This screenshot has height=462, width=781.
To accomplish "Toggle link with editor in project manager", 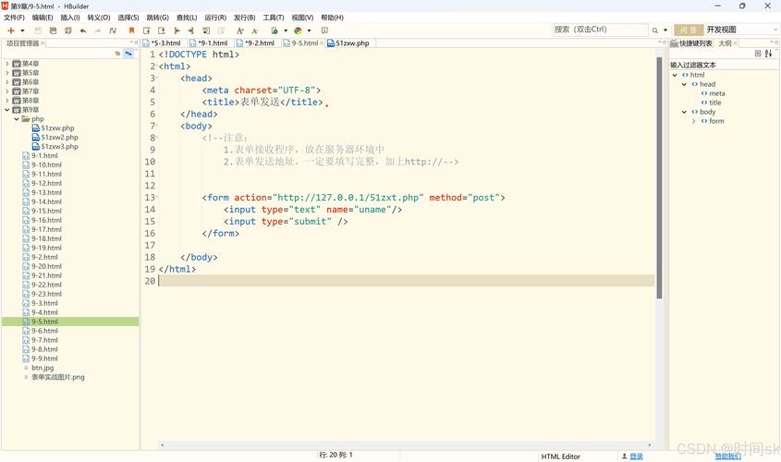I will [x=128, y=54].
